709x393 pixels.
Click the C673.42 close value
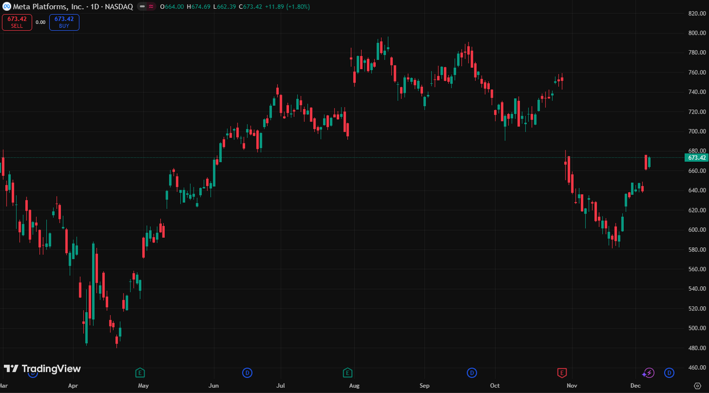pos(251,6)
